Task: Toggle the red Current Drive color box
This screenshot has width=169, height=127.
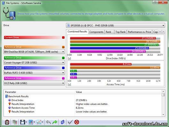Action: point(63,37)
